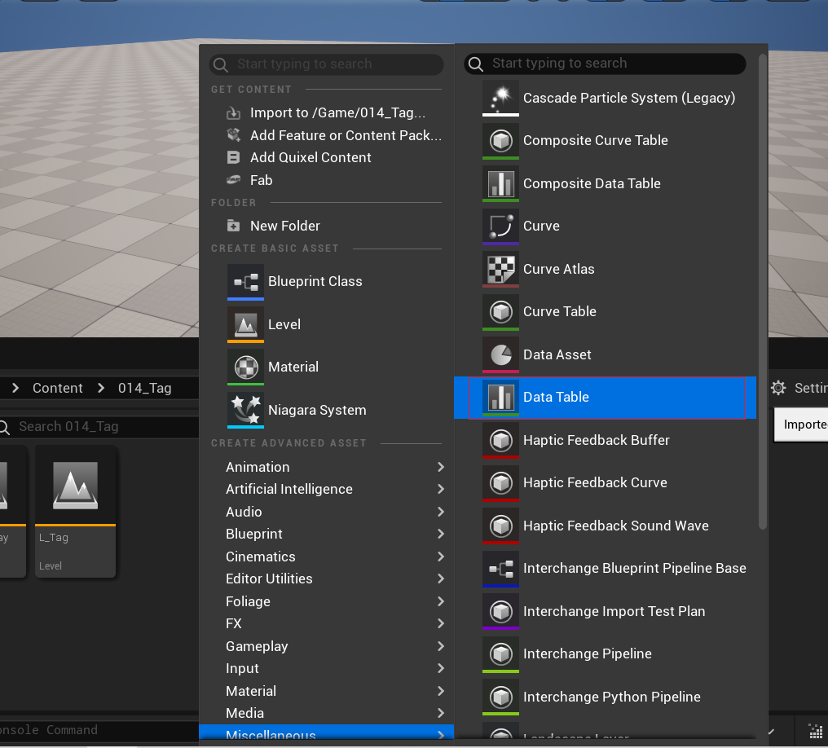Click the New Folder text
This screenshot has height=748, width=828.
[284, 226]
